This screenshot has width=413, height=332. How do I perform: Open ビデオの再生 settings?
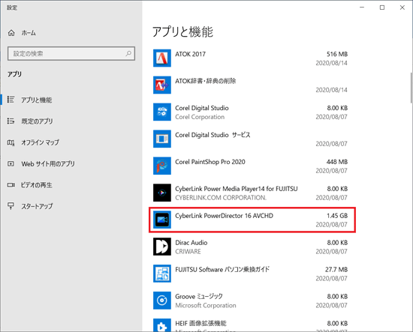tap(37, 185)
